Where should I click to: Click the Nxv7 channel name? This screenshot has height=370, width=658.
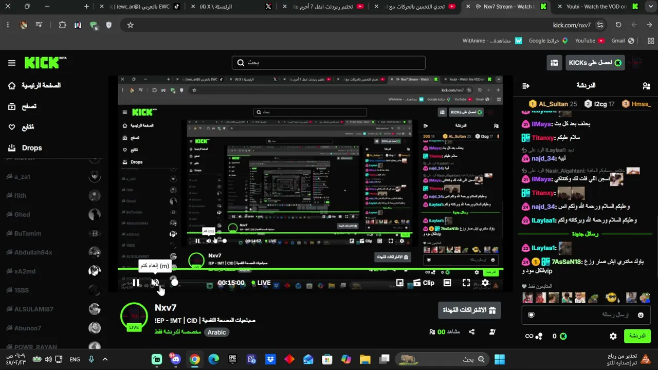(x=166, y=308)
